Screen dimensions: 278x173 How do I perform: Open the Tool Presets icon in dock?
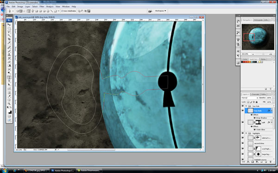pos(238,32)
